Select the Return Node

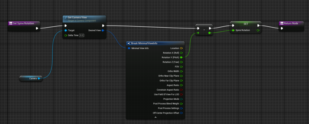coord(291,23)
